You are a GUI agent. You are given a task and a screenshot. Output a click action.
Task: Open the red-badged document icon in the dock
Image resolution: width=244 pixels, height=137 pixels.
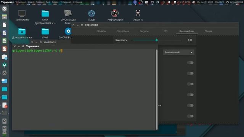click(5, 105)
